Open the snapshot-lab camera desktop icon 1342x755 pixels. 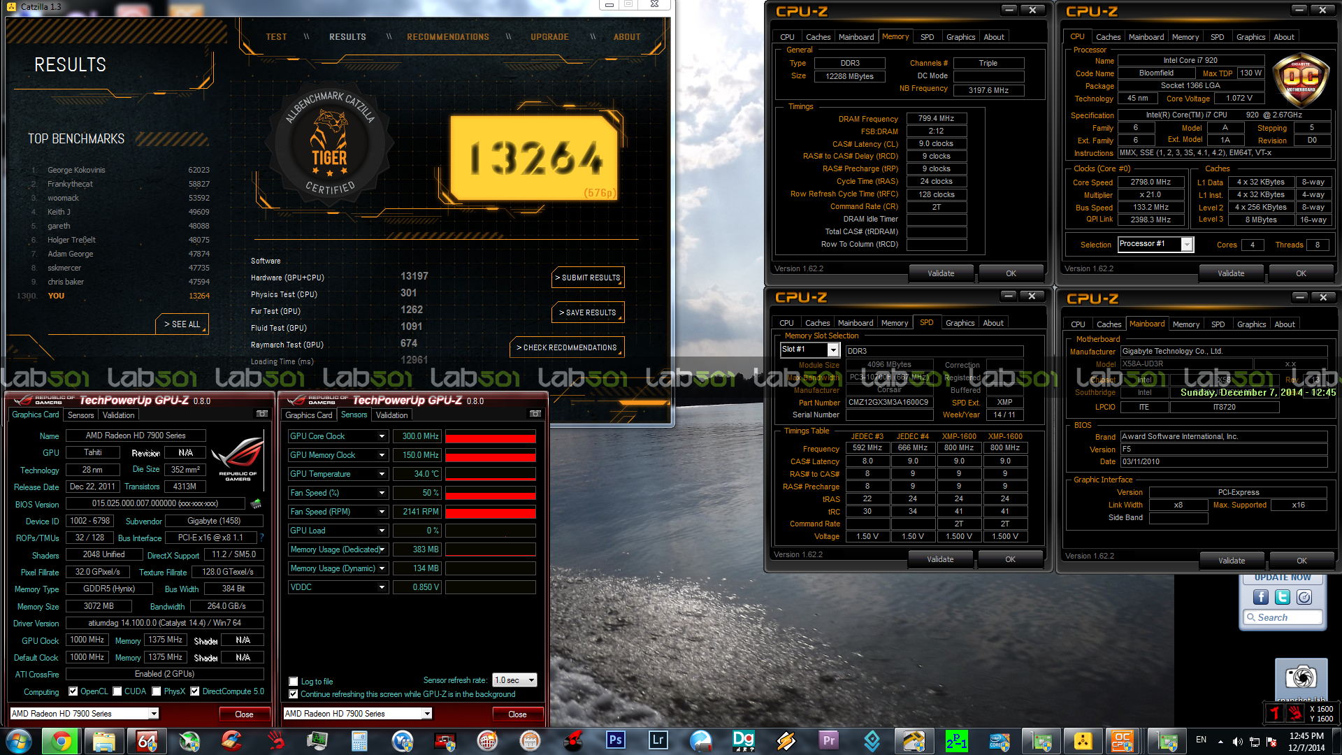pyautogui.click(x=1301, y=678)
